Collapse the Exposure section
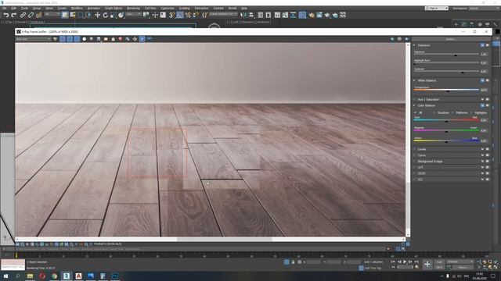 414,45
